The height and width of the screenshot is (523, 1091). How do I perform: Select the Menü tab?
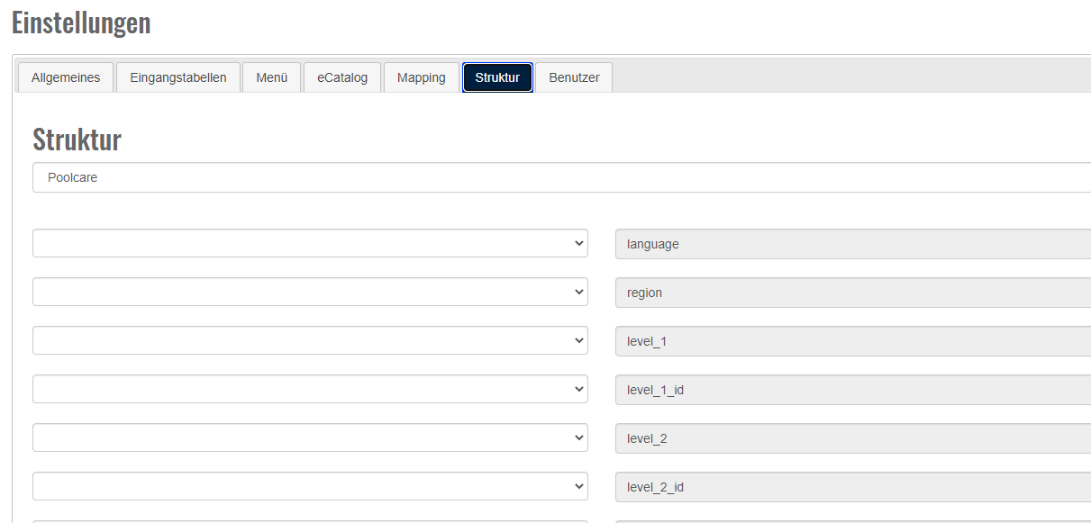271,77
